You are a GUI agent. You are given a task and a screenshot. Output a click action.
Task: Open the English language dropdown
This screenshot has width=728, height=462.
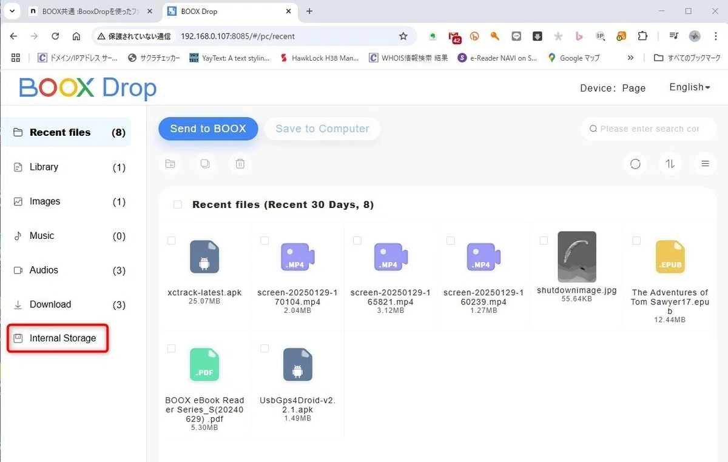(690, 87)
